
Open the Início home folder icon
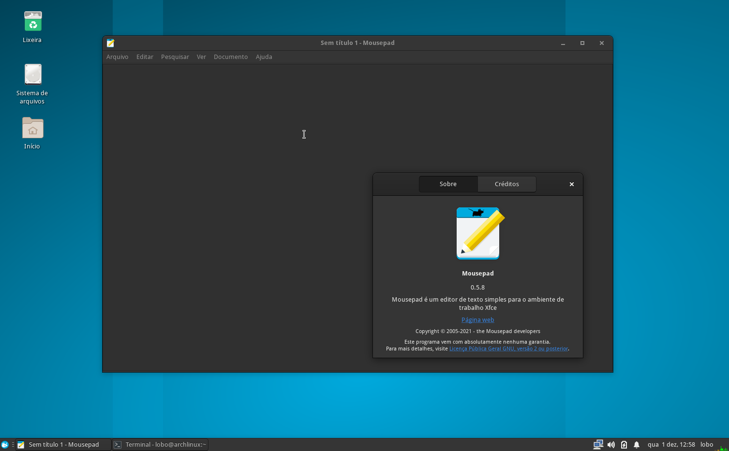32,133
